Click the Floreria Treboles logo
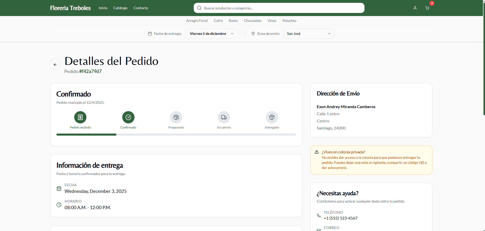Image resolution: width=485 pixels, height=231 pixels. coord(70,8)
